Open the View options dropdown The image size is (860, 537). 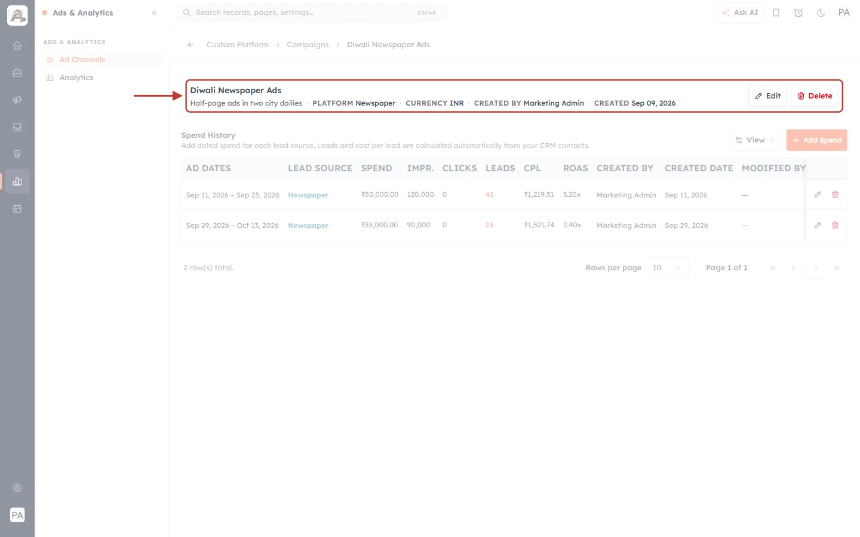755,140
